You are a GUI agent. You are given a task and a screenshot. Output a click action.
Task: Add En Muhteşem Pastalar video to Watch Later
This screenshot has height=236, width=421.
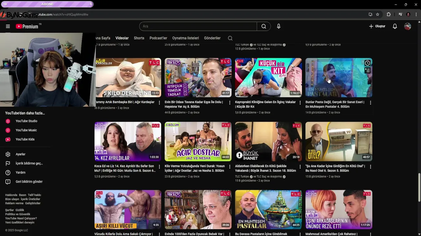coord(367,63)
